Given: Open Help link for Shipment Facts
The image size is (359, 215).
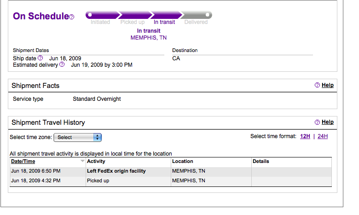Looking at the screenshot, I should 328,85.
